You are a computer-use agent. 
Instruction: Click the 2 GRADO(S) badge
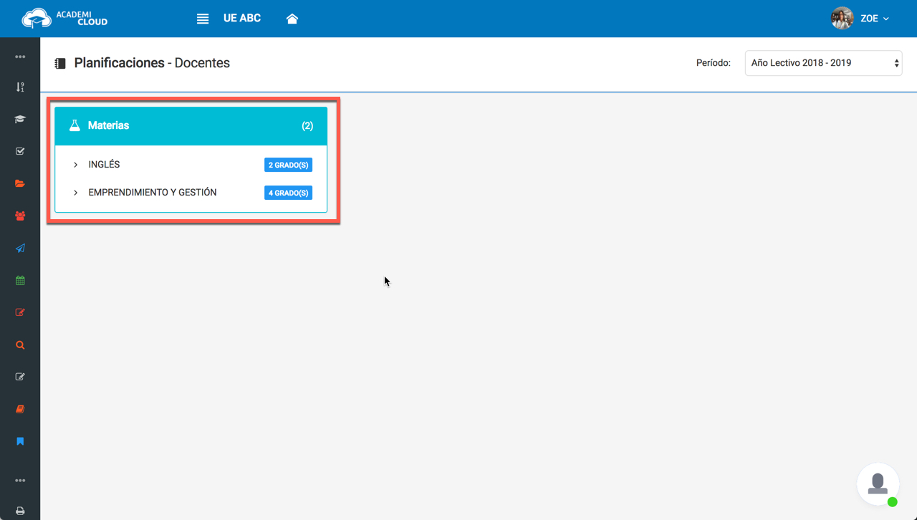coord(288,165)
